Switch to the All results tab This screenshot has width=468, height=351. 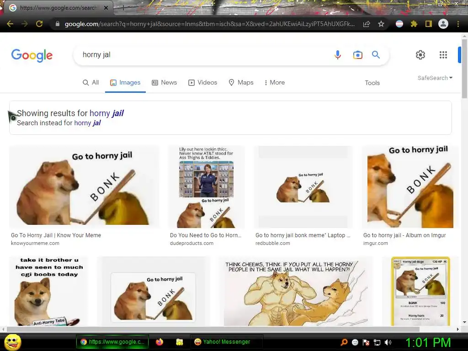[x=91, y=82]
